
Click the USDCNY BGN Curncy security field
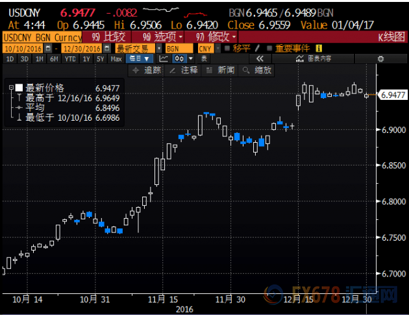[42, 37]
